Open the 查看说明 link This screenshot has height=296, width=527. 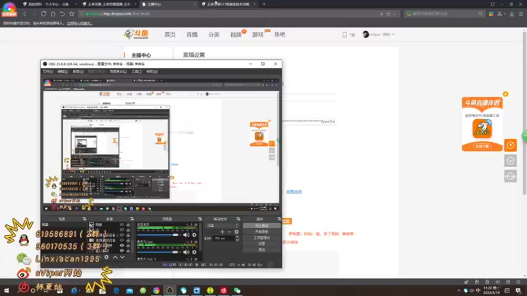[294, 192]
